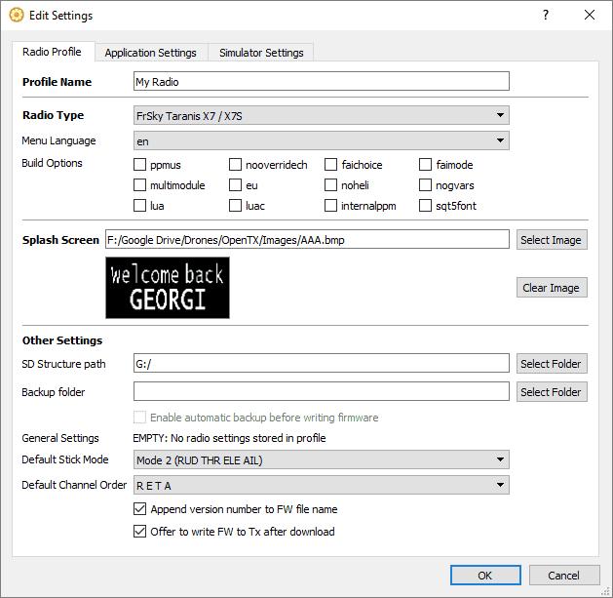This screenshot has width=613, height=598.
Task: Click the Backup folder input field
Action: coord(322,392)
